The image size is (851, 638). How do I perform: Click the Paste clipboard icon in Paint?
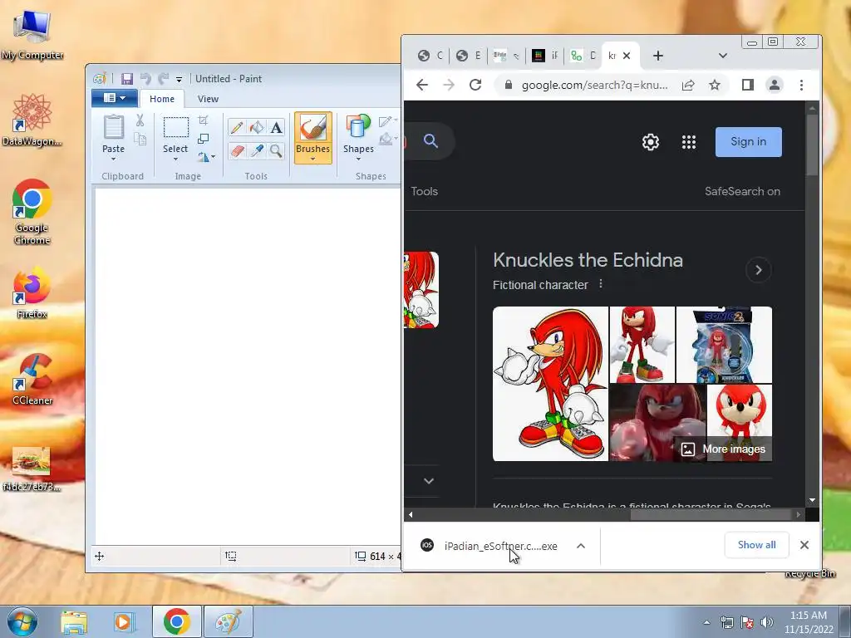click(113, 128)
